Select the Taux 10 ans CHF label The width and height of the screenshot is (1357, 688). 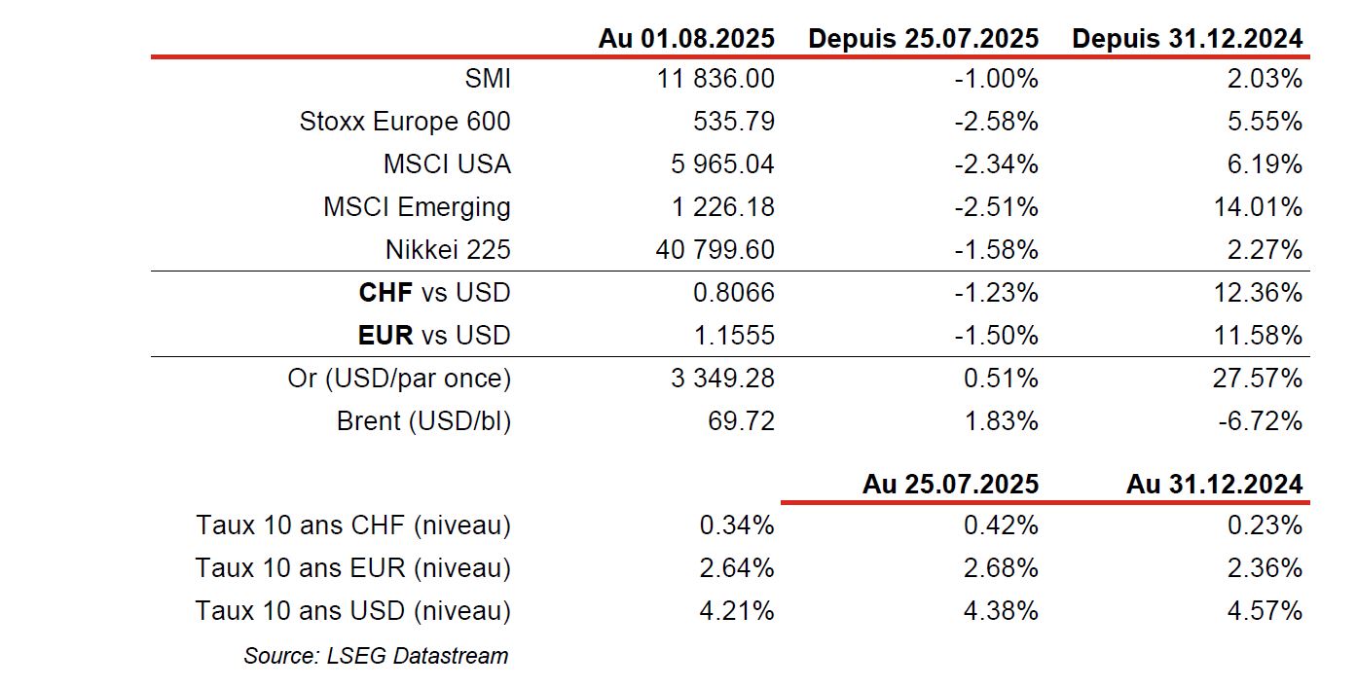pyautogui.click(x=353, y=525)
